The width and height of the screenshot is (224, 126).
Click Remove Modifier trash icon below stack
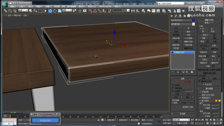(187, 72)
